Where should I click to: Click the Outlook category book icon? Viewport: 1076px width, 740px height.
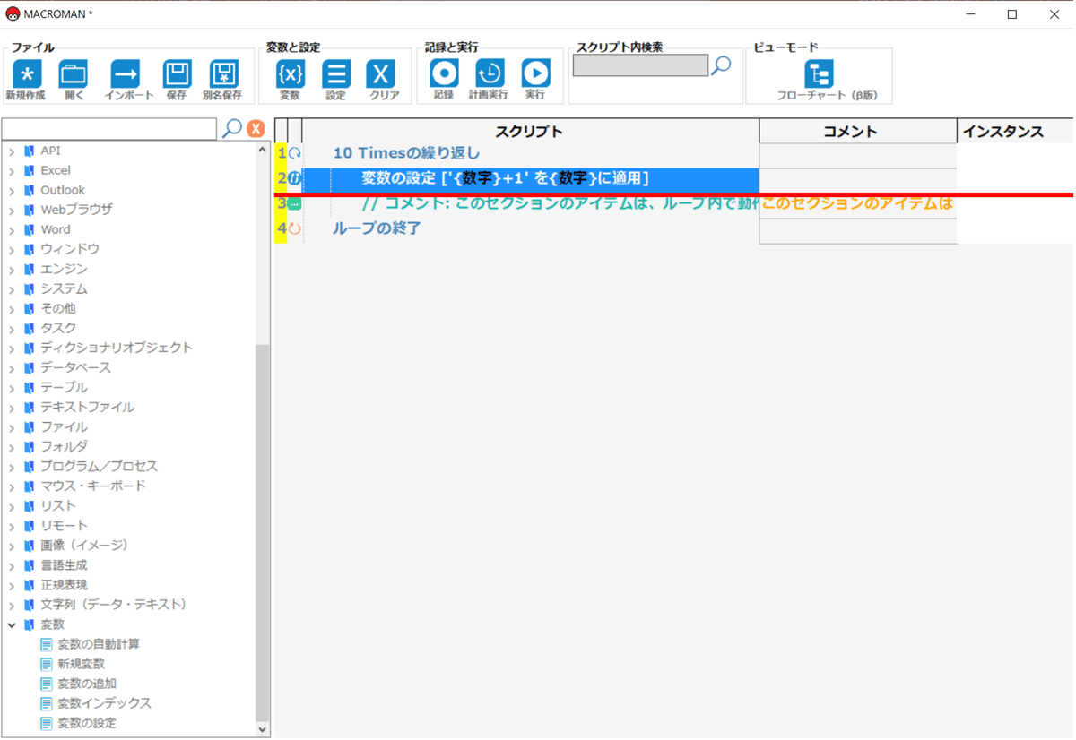pos(30,190)
